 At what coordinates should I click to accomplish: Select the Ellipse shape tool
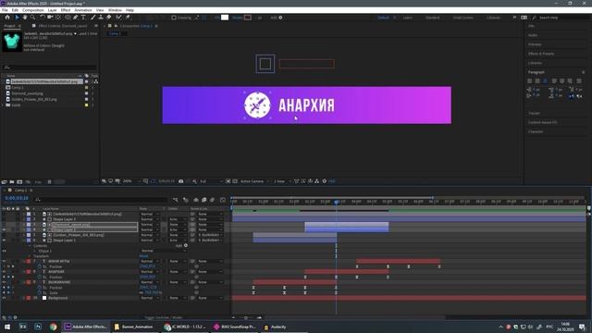point(68,18)
